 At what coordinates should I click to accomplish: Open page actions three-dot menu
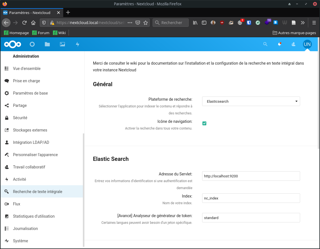point(130,23)
